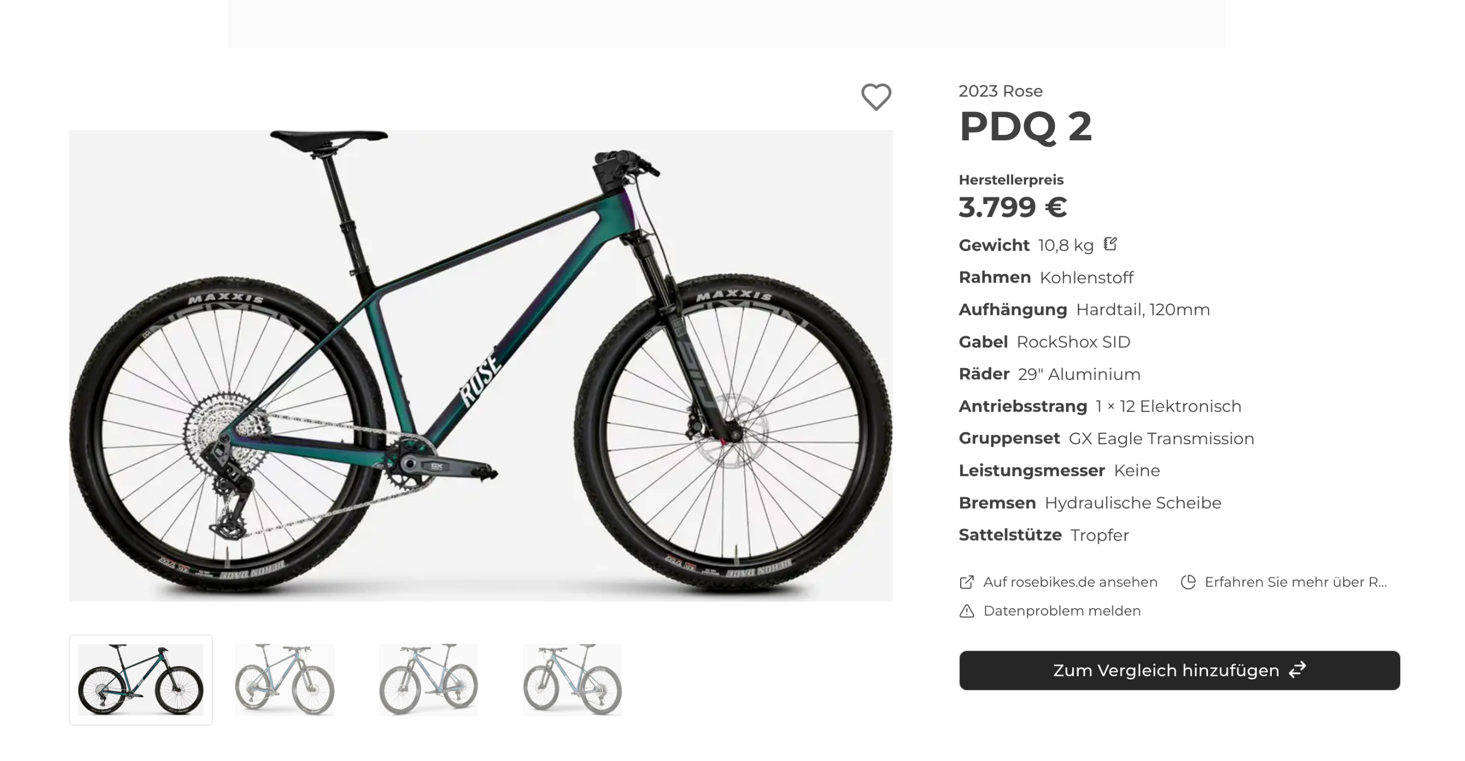
Task: Click the pie chart icon beside 'Erfahren Sie mehr'
Action: [1188, 582]
